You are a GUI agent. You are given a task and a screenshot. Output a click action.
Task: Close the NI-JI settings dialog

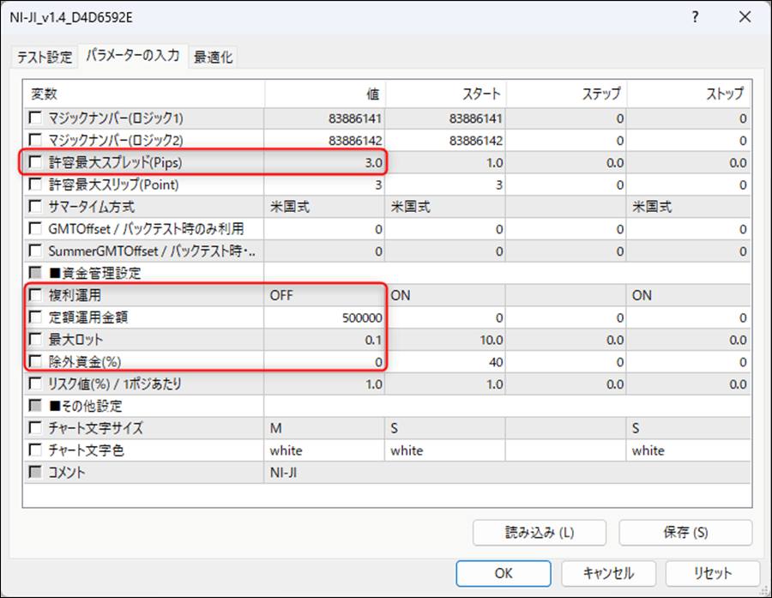click(743, 17)
